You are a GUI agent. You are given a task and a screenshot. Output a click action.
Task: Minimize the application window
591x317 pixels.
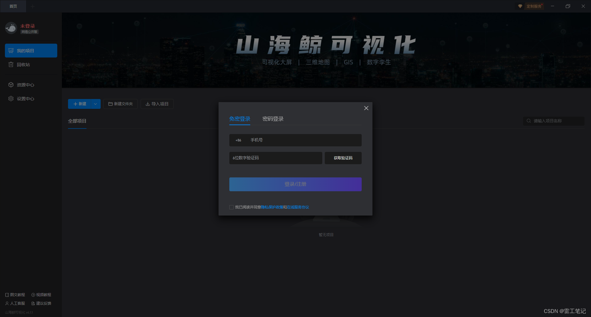pyautogui.click(x=553, y=6)
